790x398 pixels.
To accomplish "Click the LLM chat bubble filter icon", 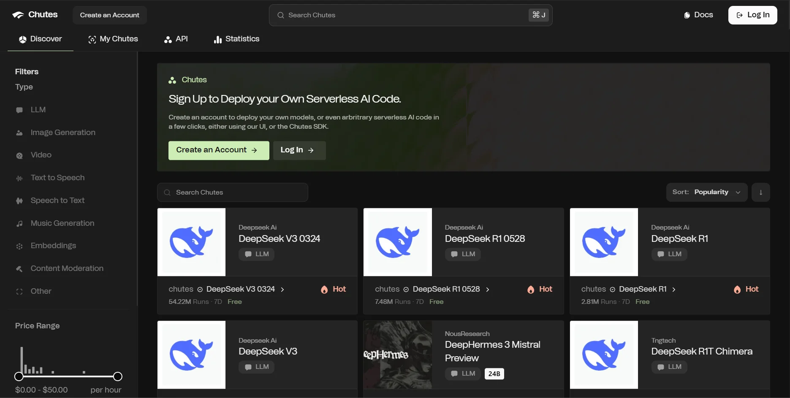I will (x=19, y=110).
